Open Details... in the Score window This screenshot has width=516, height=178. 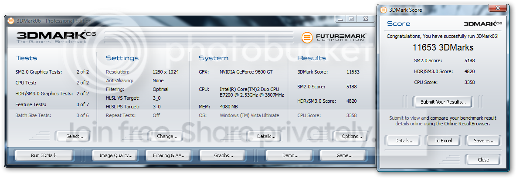[404, 141]
